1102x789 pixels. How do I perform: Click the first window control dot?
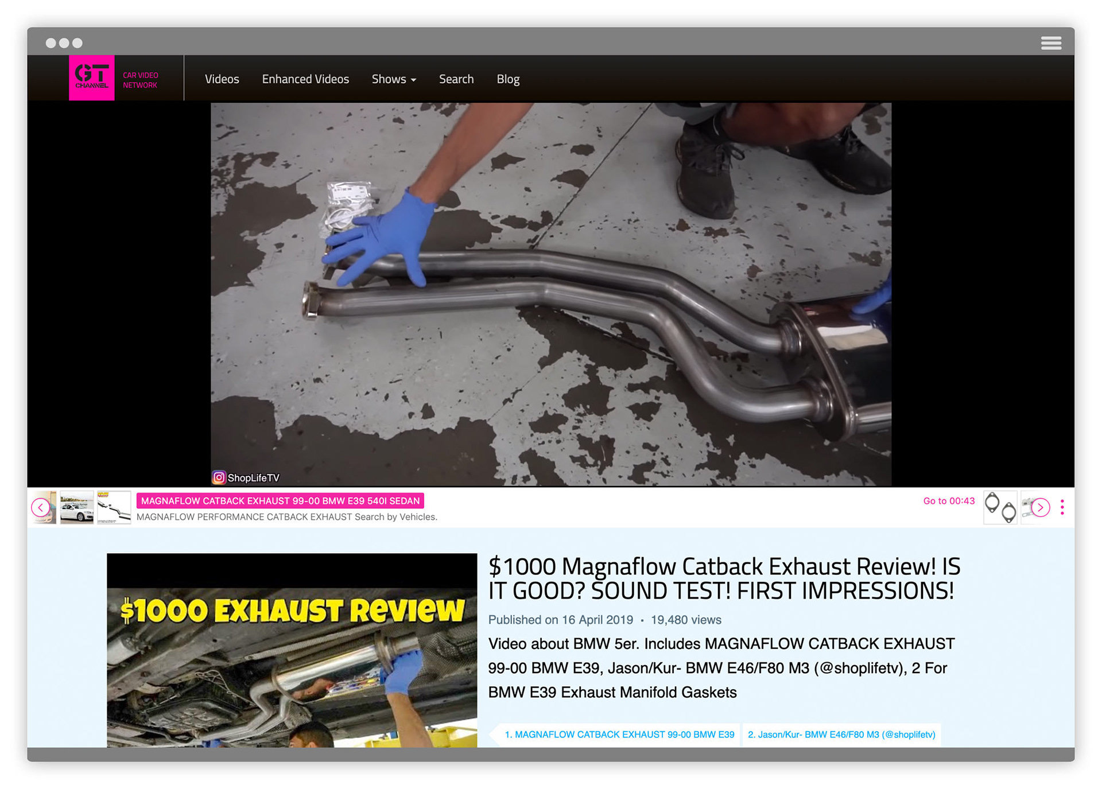51,43
